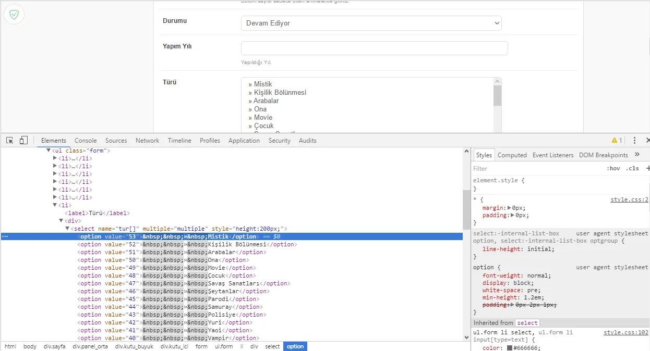
Task: Switch to the Application tab
Action: [244, 141]
